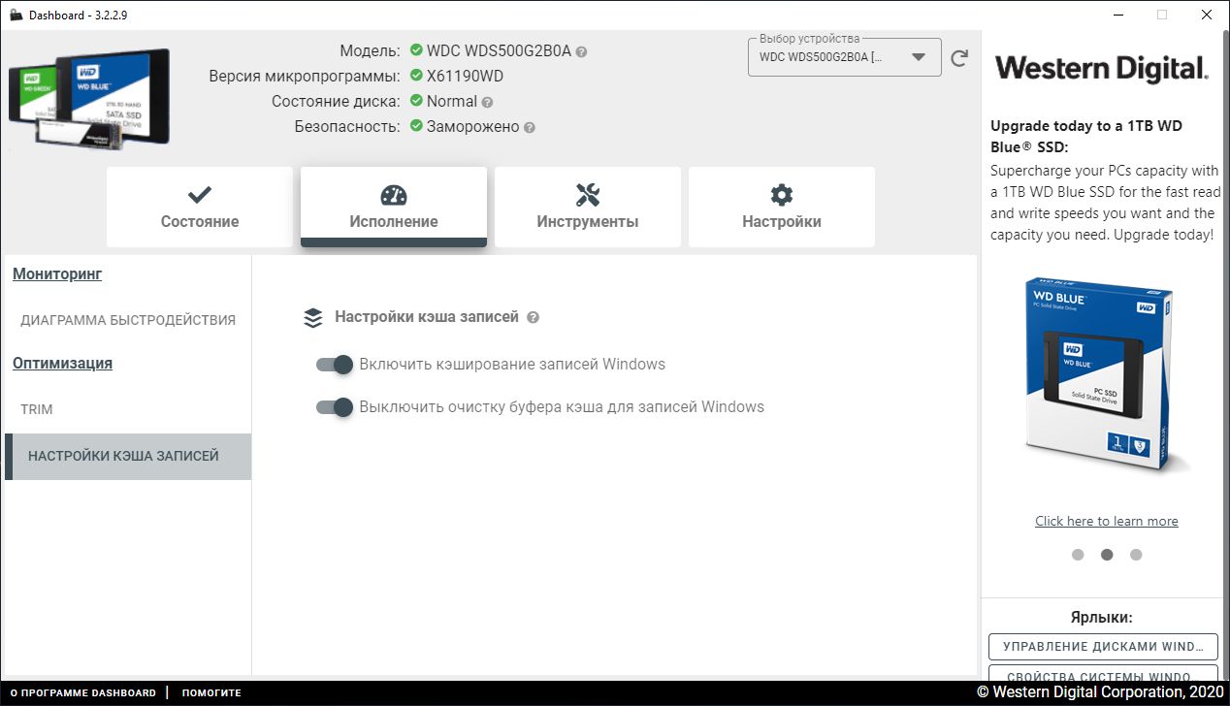Open the Исполнение tab
The width and height of the screenshot is (1230, 706).
click(x=394, y=207)
